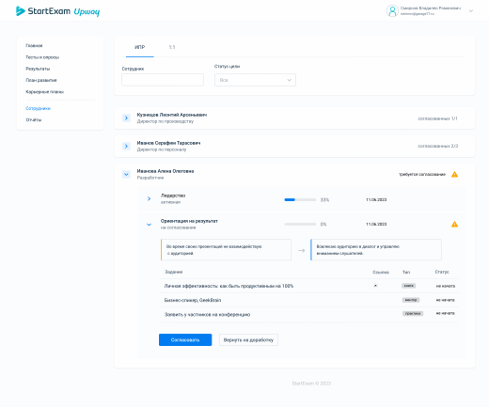
Task: Open Сотрудники in the sidebar
Action: pyautogui.click(x=38, y=108)
